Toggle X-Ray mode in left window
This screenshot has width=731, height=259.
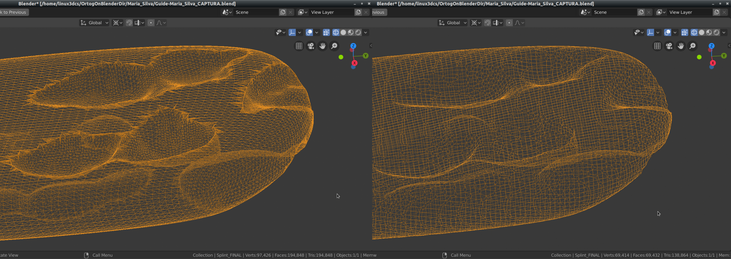[x=326, y=33]
